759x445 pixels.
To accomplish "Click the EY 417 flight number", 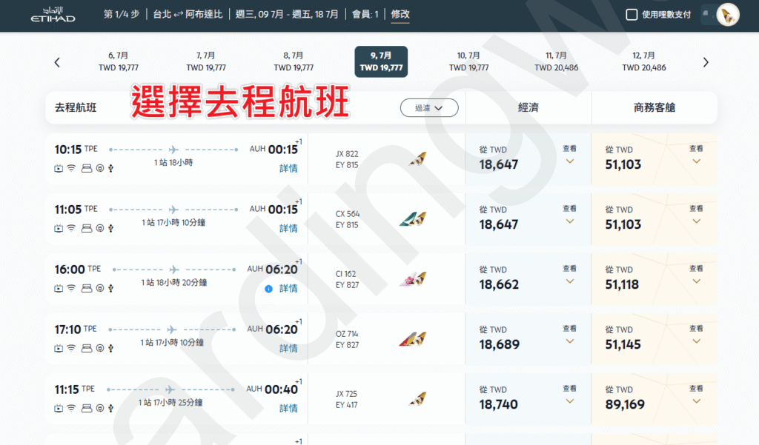I will (x=347, y=405).
